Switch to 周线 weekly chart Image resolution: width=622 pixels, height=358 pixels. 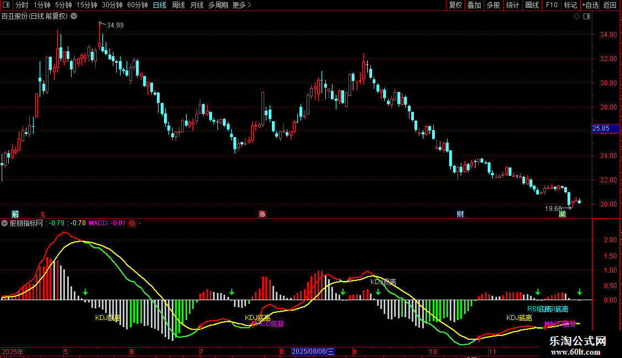(x=178, y=5)
